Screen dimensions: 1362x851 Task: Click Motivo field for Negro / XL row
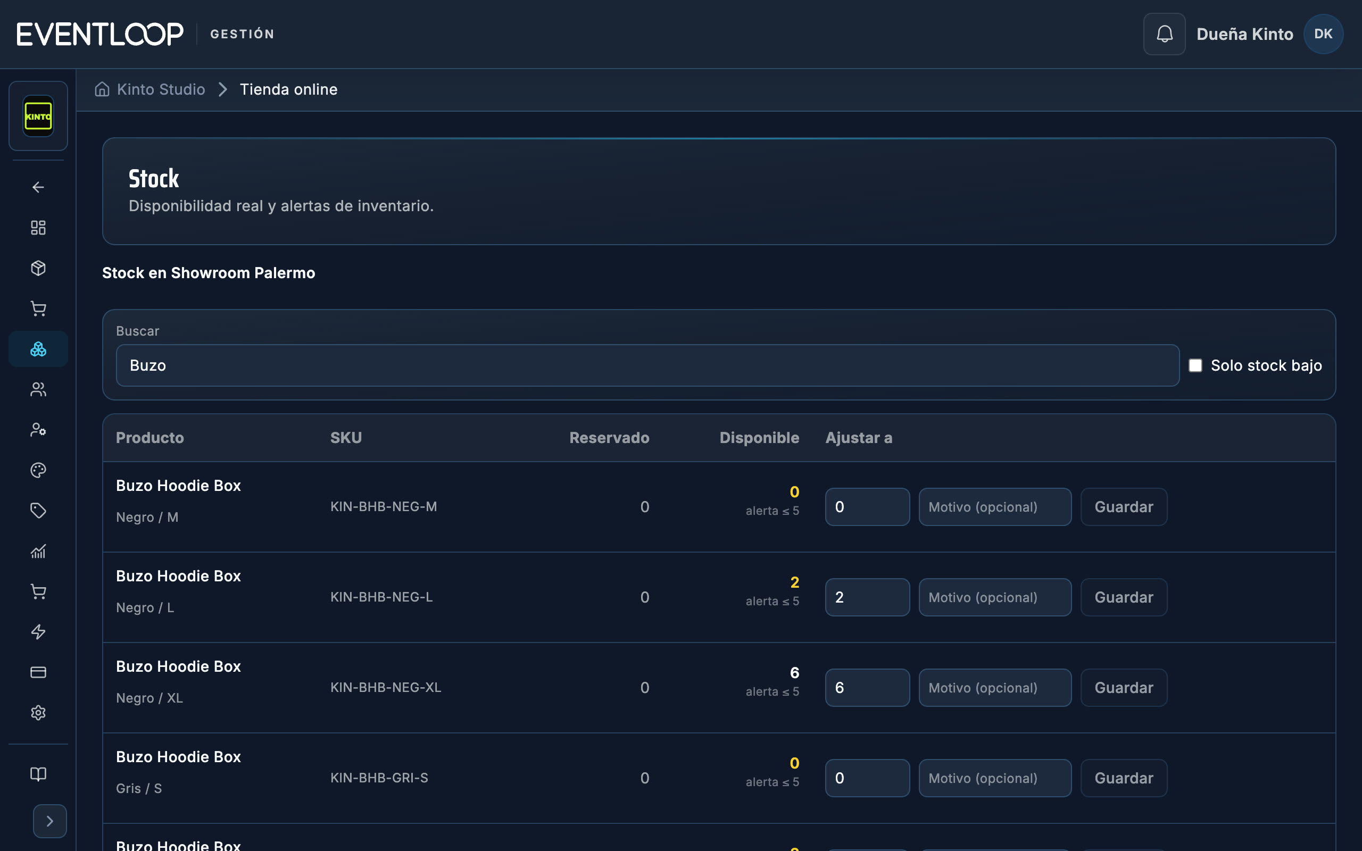(x=995, y=688)
